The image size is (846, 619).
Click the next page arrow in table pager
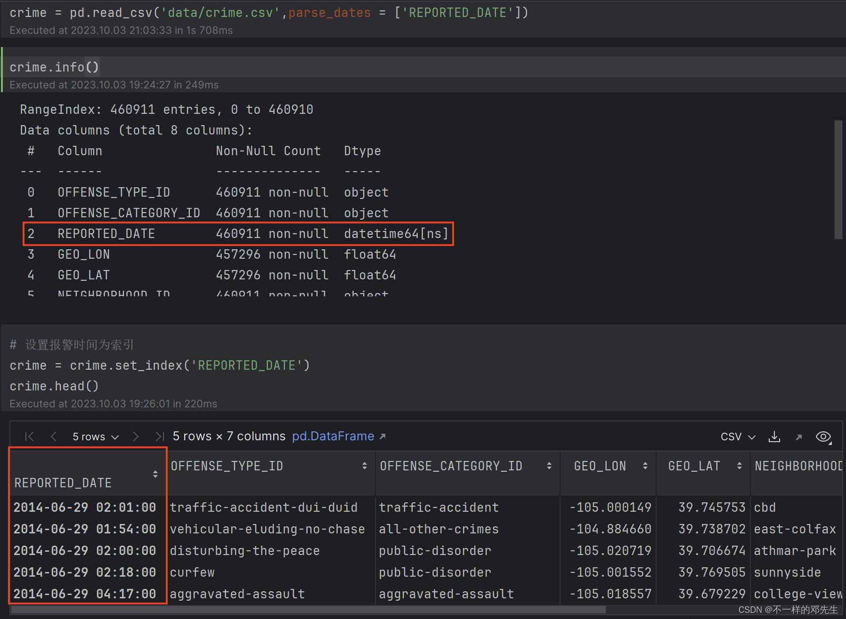136,436
